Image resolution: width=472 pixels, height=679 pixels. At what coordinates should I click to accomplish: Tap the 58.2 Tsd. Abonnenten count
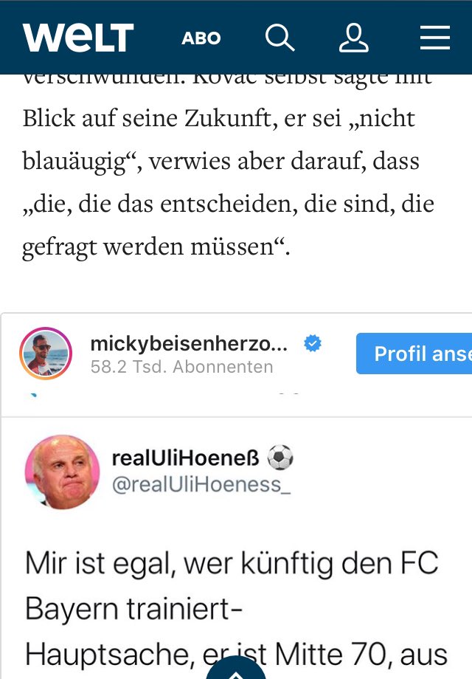(x=181, y=367)
